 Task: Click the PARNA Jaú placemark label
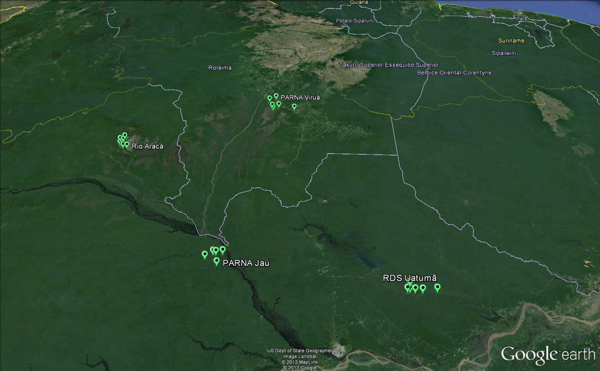pos(246,263)
